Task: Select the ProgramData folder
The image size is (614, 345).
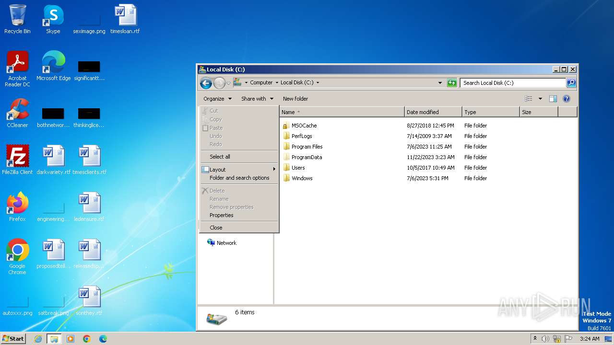Action: point(307,157)
